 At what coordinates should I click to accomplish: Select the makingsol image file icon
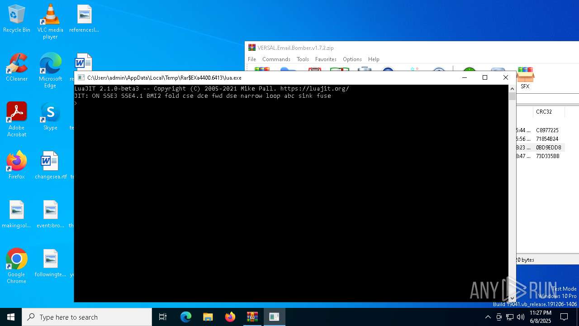(17, 215)
